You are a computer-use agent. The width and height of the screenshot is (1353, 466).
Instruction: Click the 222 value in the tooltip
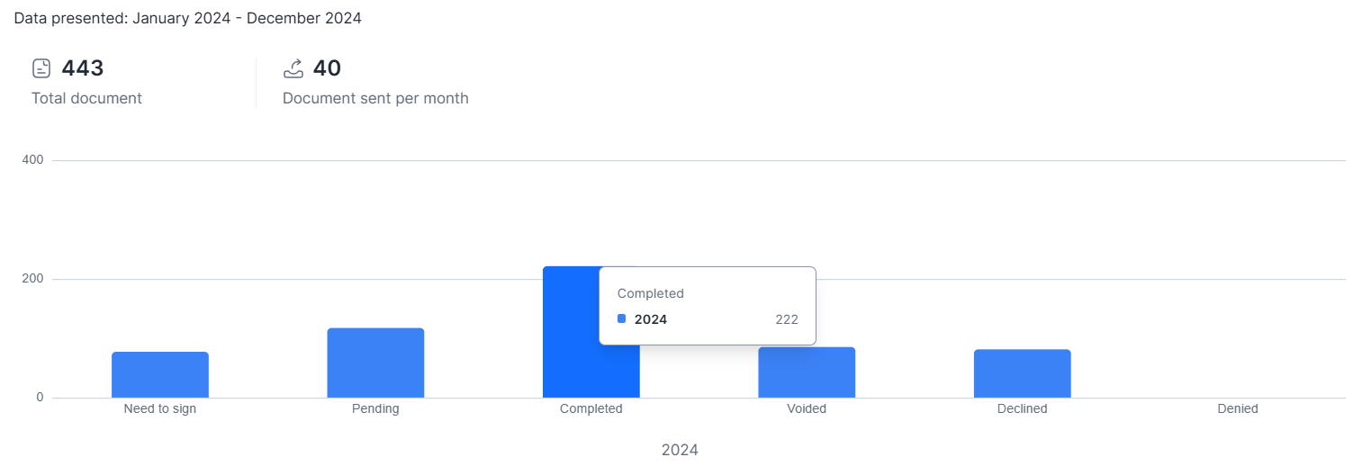(x=787, y=319)
